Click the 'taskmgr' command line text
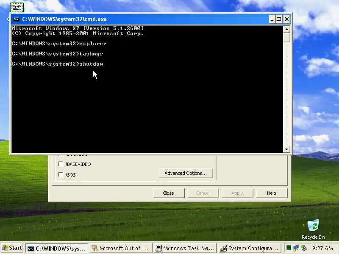Image resolution: width=339 pixels, height=254 pixels. click(57, 54)
